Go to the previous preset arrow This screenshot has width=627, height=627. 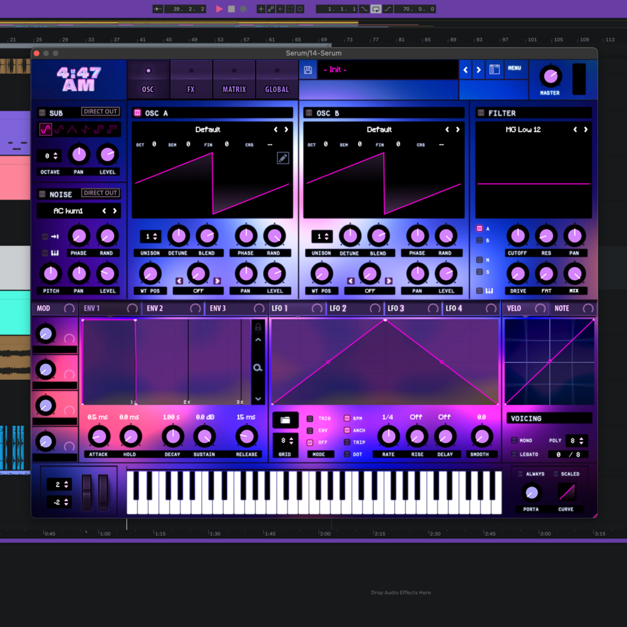465,70
